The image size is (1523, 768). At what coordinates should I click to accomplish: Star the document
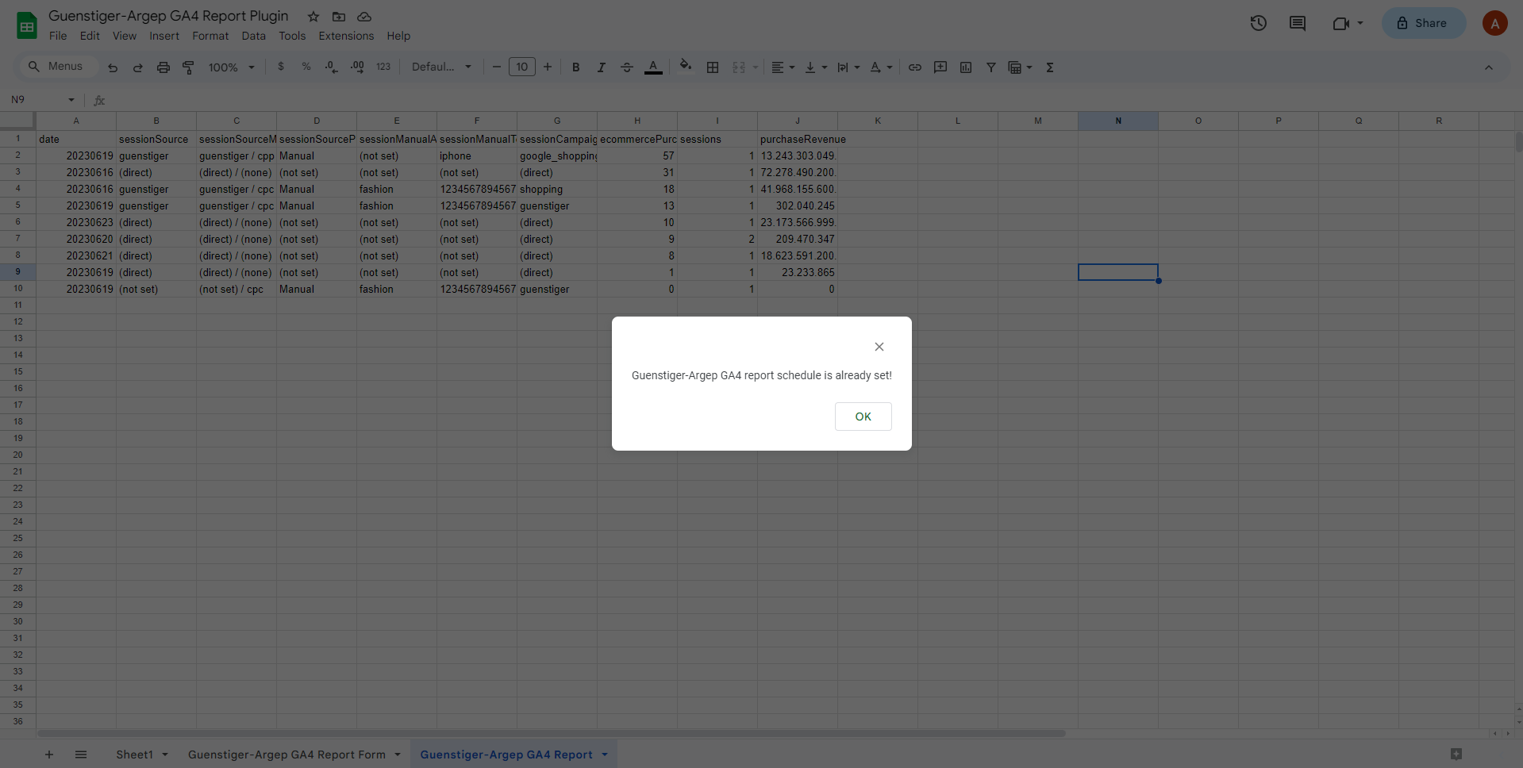point(313,17)
